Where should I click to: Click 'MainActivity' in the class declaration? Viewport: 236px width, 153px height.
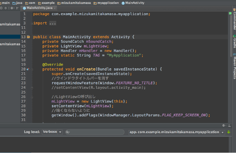(x=77, y=37)
